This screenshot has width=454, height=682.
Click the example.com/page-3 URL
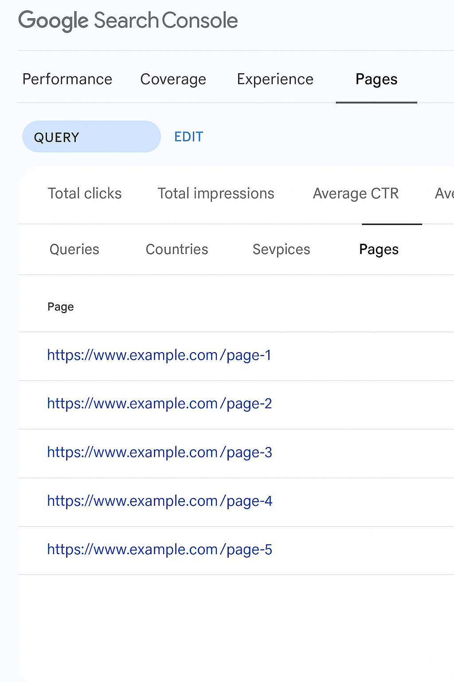pyautogui.click(x=159, y=452)
